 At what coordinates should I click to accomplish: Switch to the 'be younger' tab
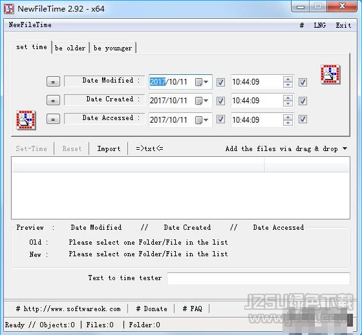tap(112, 48)
